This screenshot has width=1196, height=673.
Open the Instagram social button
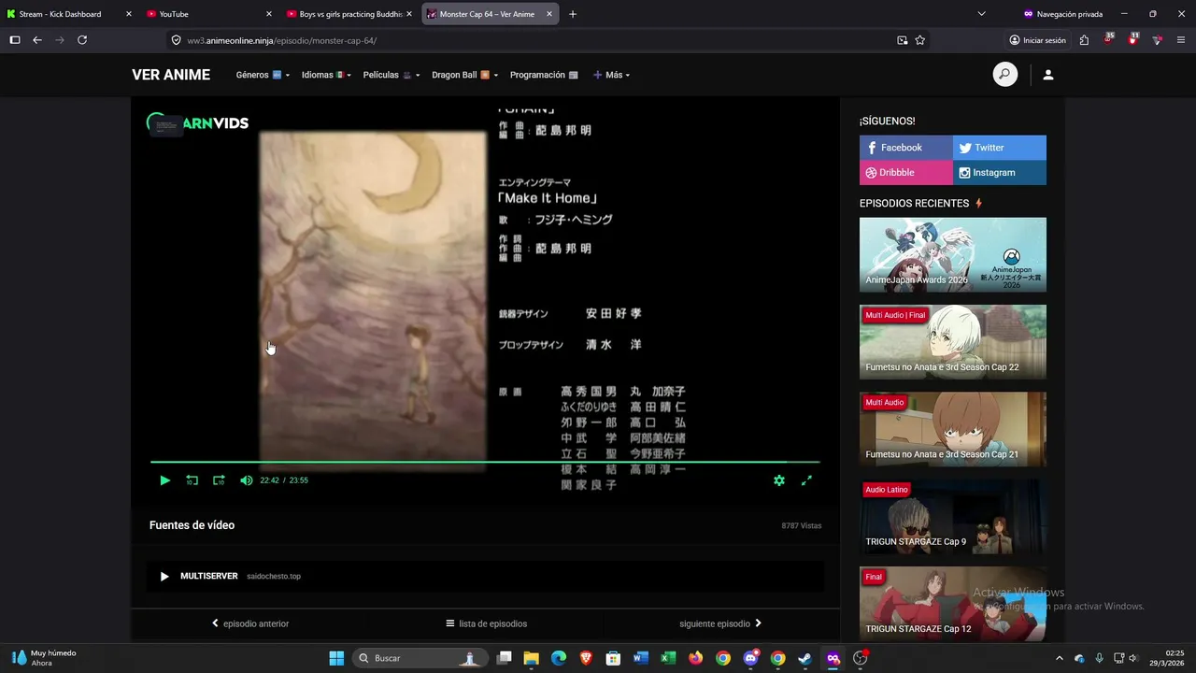pyautogui.click(x=1000, y=173)
